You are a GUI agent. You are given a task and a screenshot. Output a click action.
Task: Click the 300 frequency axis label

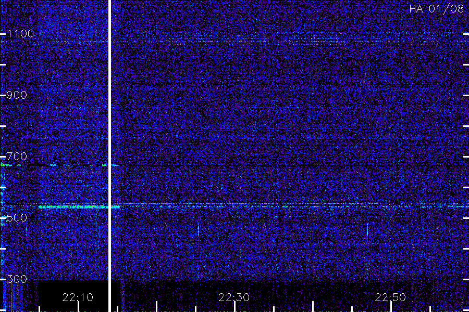[17, 279]
